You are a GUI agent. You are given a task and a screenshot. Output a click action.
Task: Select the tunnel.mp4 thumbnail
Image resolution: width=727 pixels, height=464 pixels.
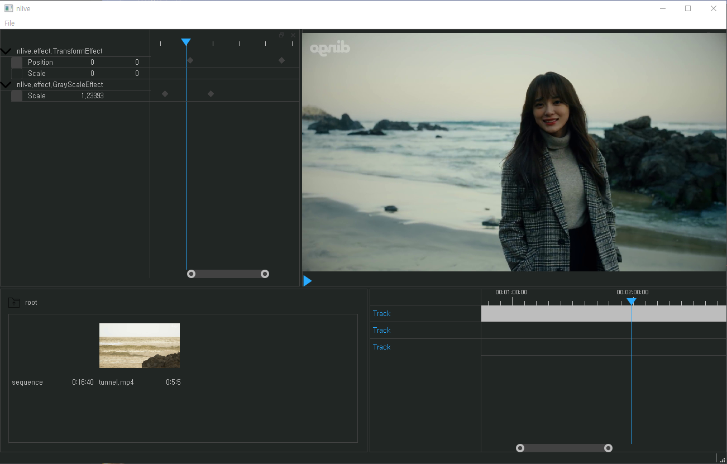[140, 346]
